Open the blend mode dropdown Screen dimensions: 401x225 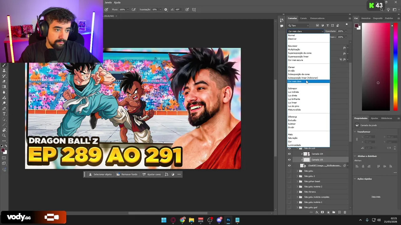305,31
